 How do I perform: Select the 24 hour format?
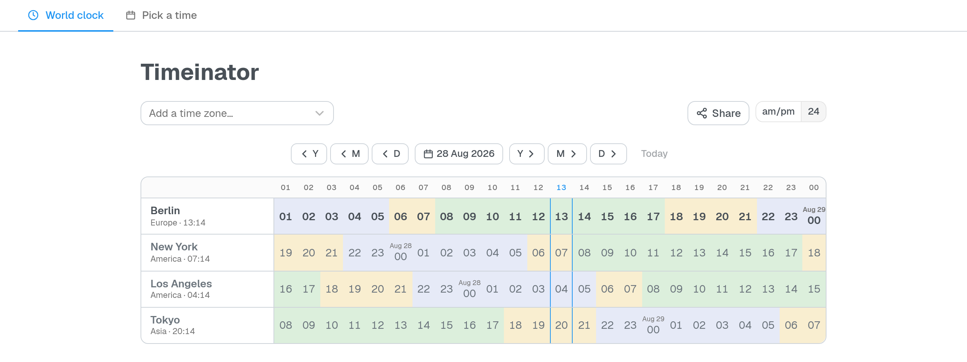[x=813, y=112]
